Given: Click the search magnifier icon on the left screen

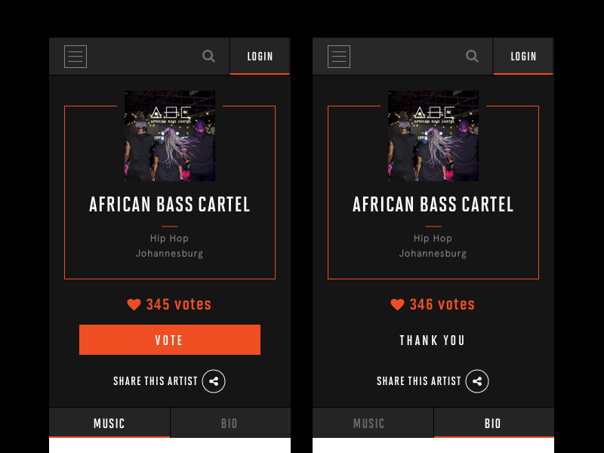Looking at the screenshot, I should (x=208, y=56).
